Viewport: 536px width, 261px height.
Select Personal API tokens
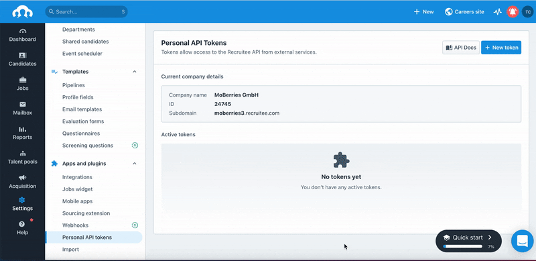point(94,237)
